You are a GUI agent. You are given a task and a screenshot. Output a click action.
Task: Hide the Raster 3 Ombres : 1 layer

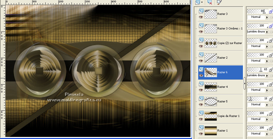point(201,32)
